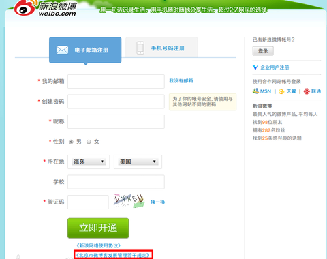Viewport: 327px width, 259px height.
Task: Click the captcha image
Action: pyautogui.click(x=129, y=201)
